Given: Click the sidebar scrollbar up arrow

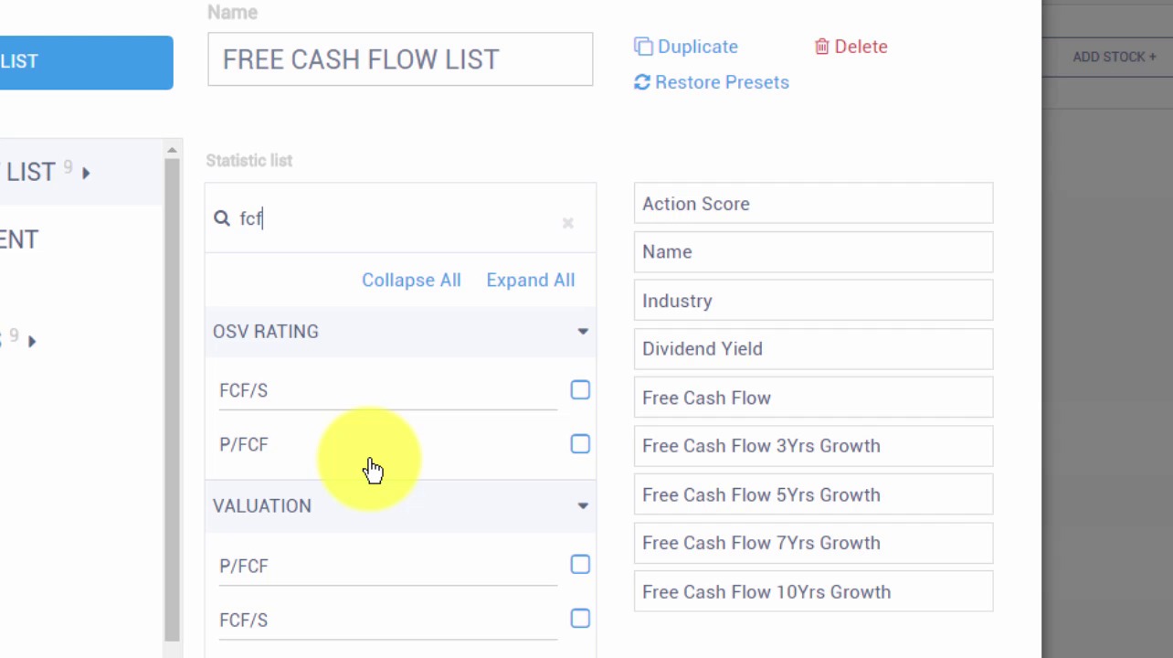Looking at the screenshot, I should pos(172,150).
